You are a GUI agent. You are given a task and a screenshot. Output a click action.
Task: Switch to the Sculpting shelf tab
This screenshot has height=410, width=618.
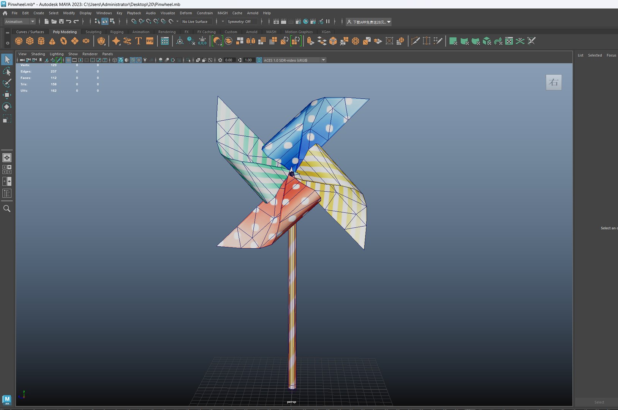(x=93, y=32)
